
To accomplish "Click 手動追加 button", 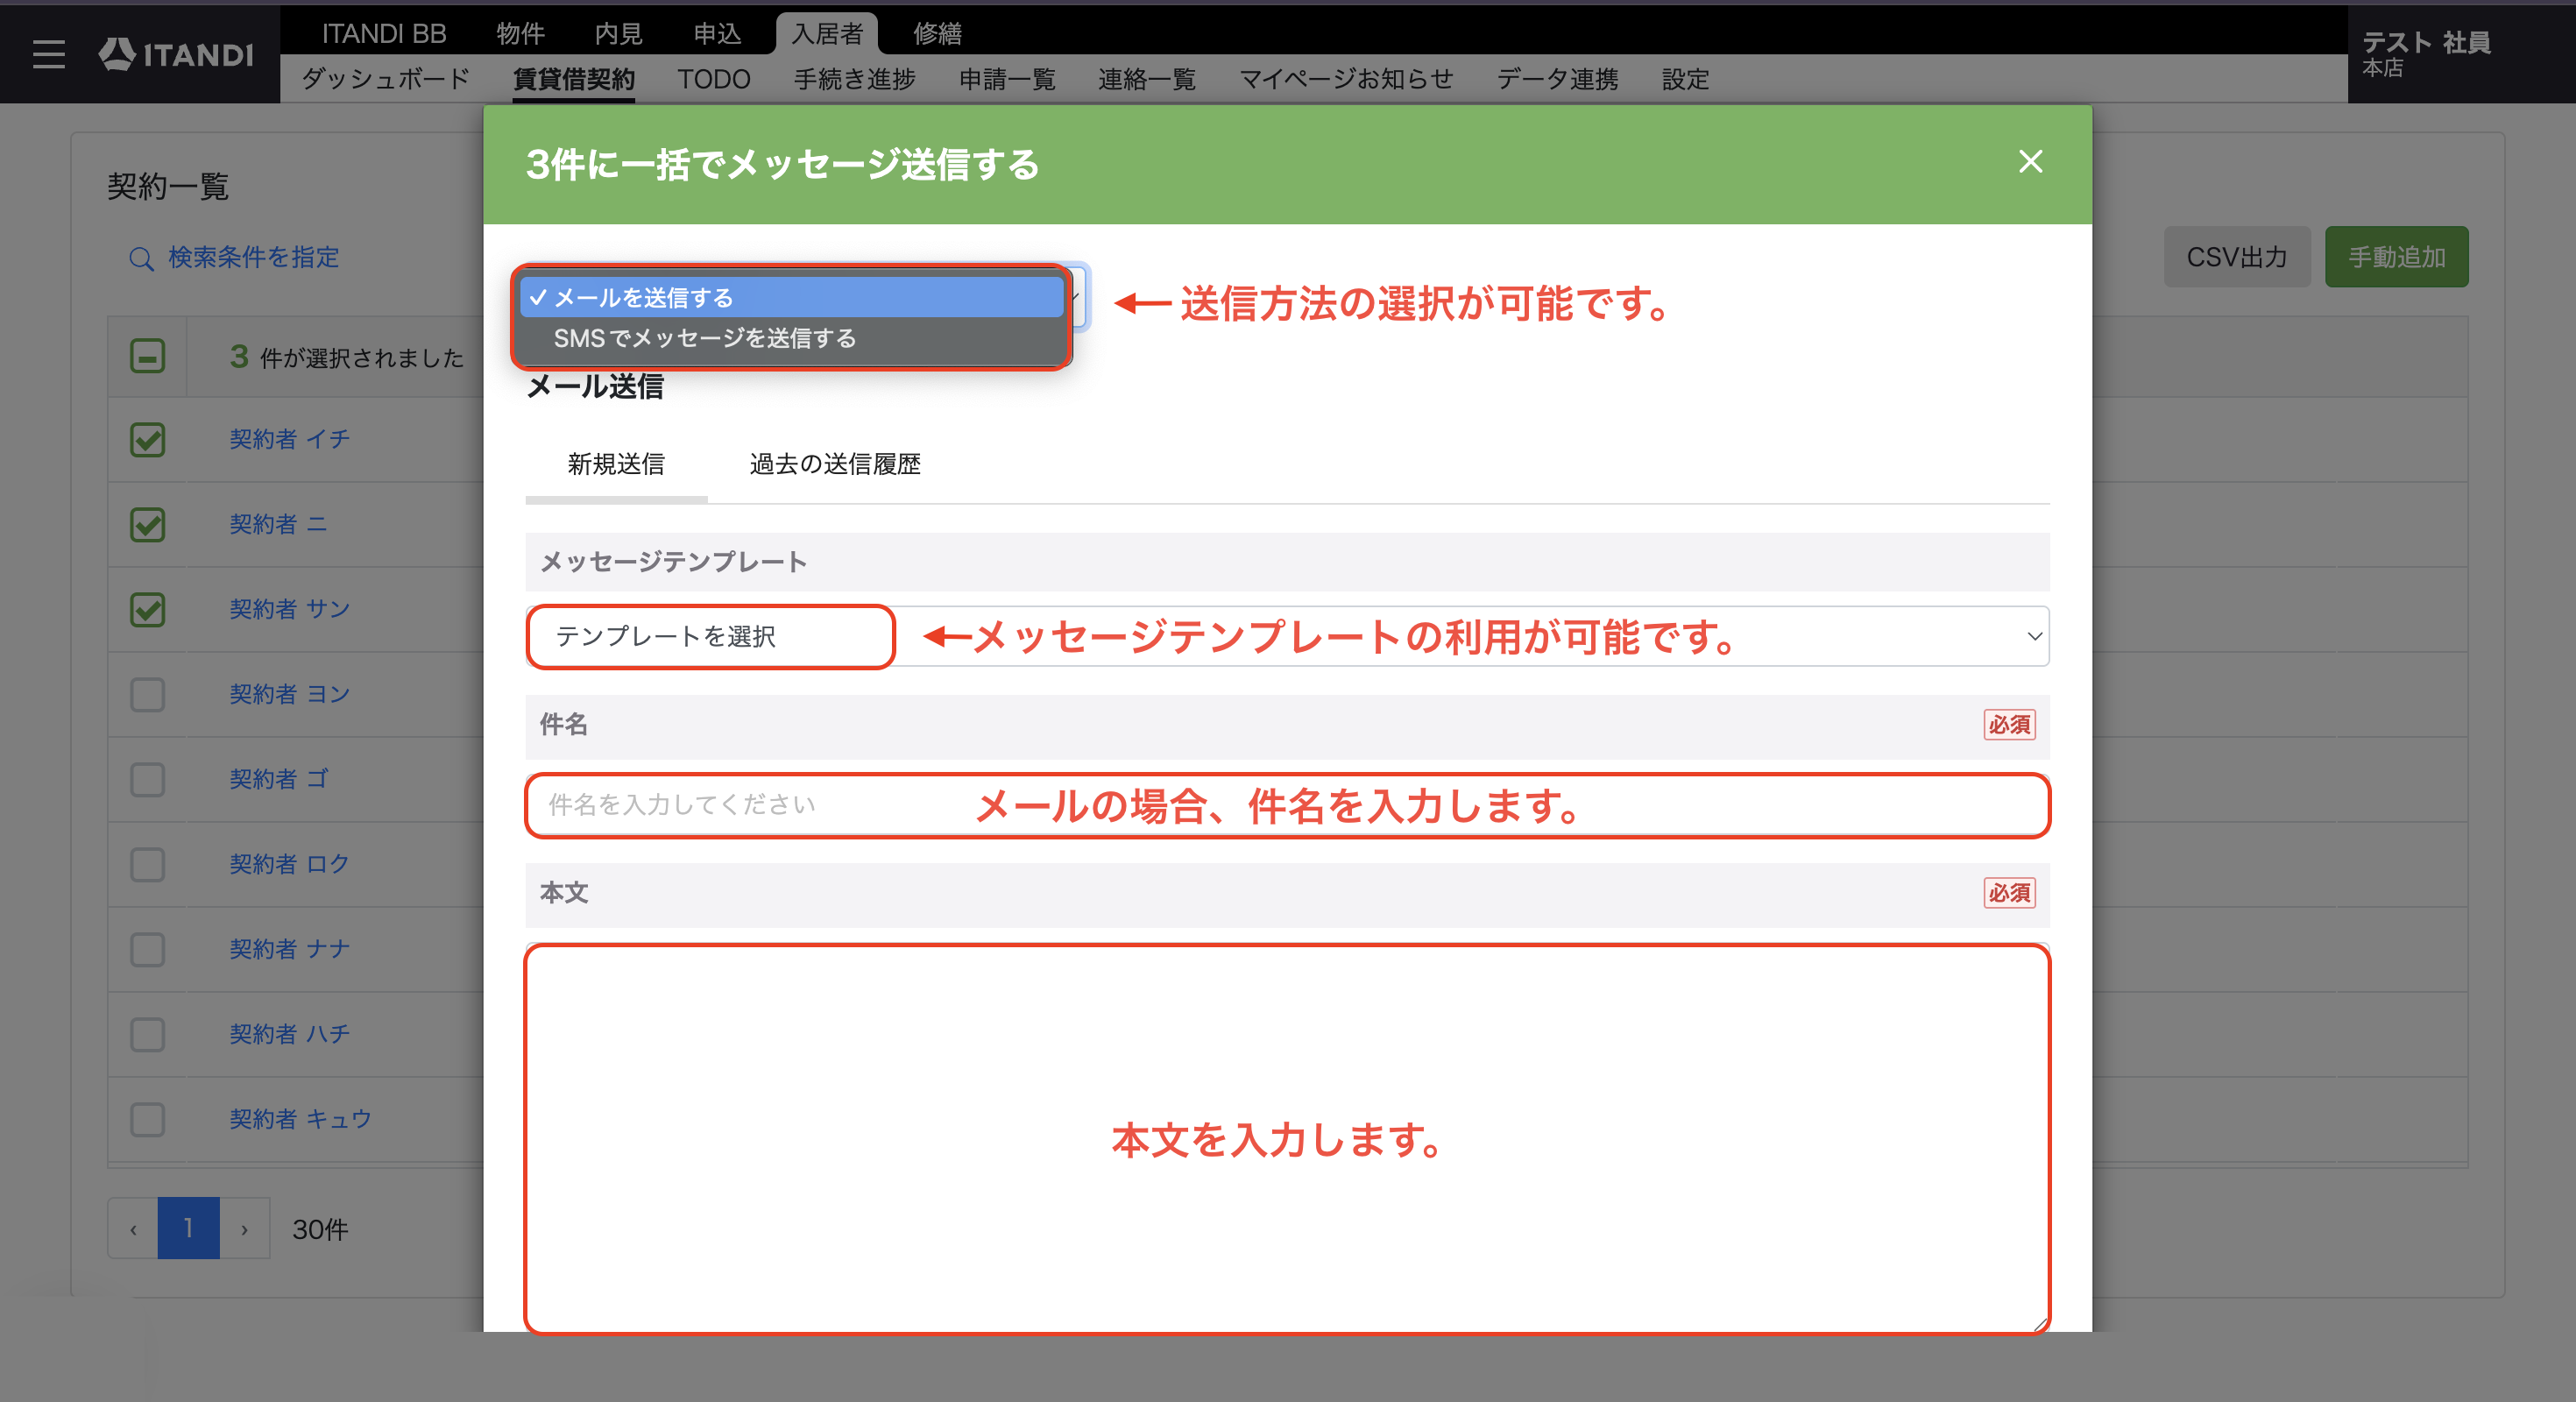I will (2396, 257).
